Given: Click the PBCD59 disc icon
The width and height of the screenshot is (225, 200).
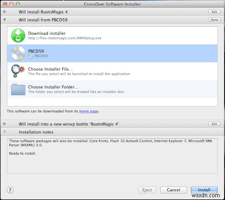Looking at the screenshot, I should [18, 53].
